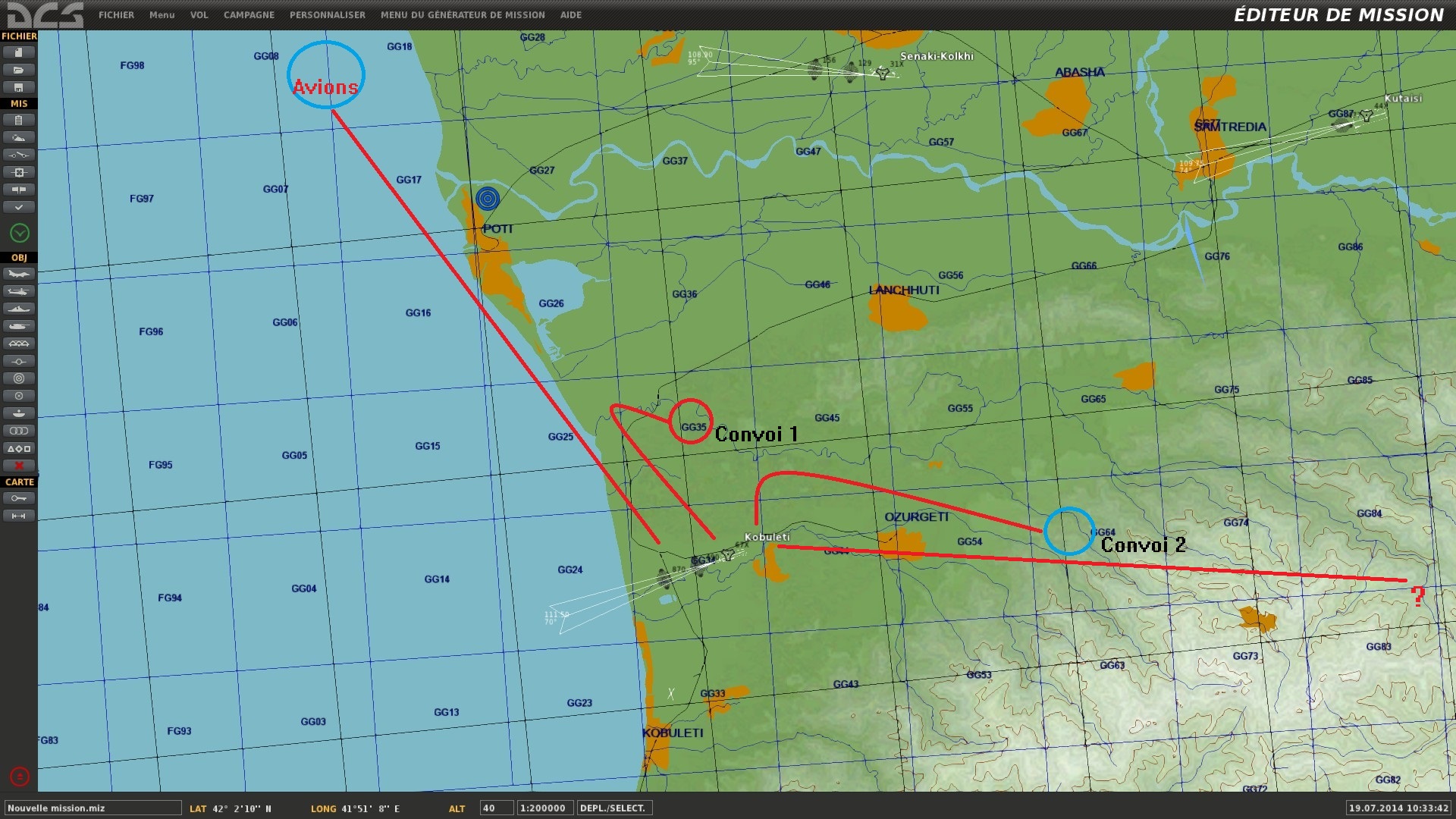Click the Nouvelle mission.miz filename field
Image resolution: width=1456 pixels, height=819 pixels.
tap(93, 808)
